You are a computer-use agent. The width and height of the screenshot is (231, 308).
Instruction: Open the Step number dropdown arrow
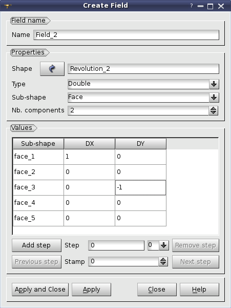[164, 245]
